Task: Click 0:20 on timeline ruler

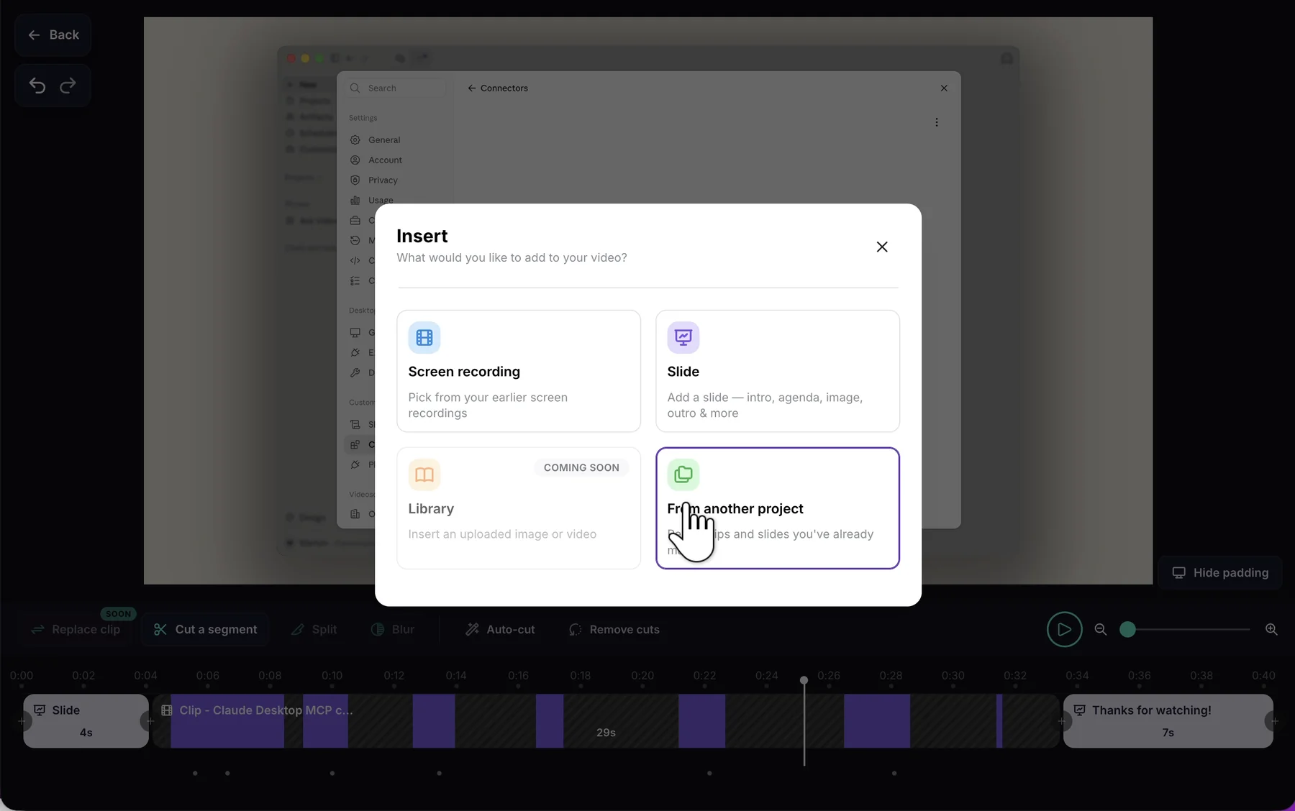Action: (x=642, y=675)
